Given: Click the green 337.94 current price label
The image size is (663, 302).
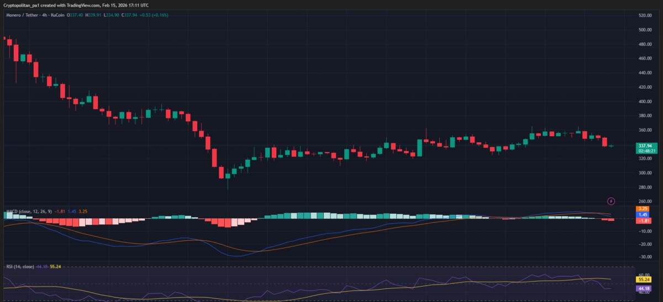Looking at the screenshot, I should (x=644, y=145).
